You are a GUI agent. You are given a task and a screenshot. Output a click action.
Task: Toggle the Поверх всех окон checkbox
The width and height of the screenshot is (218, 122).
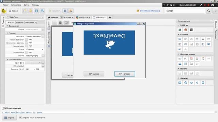(27, 40)
